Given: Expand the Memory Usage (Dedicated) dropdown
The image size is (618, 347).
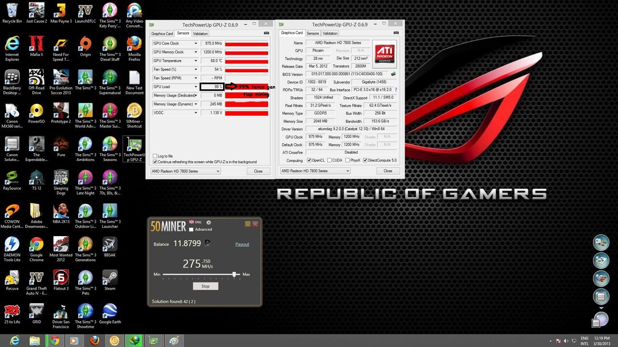Looking at the screenshot, I should [x=196, y=95].
